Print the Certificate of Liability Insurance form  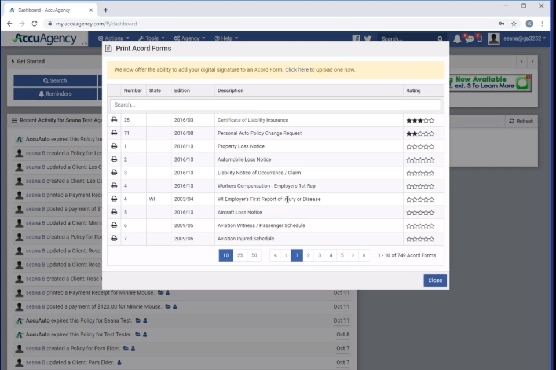pos(114,119)
